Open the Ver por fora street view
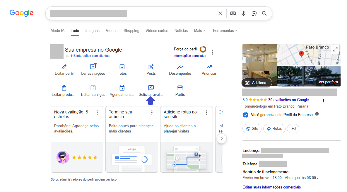The image size is (347, 192). [309, 76]
